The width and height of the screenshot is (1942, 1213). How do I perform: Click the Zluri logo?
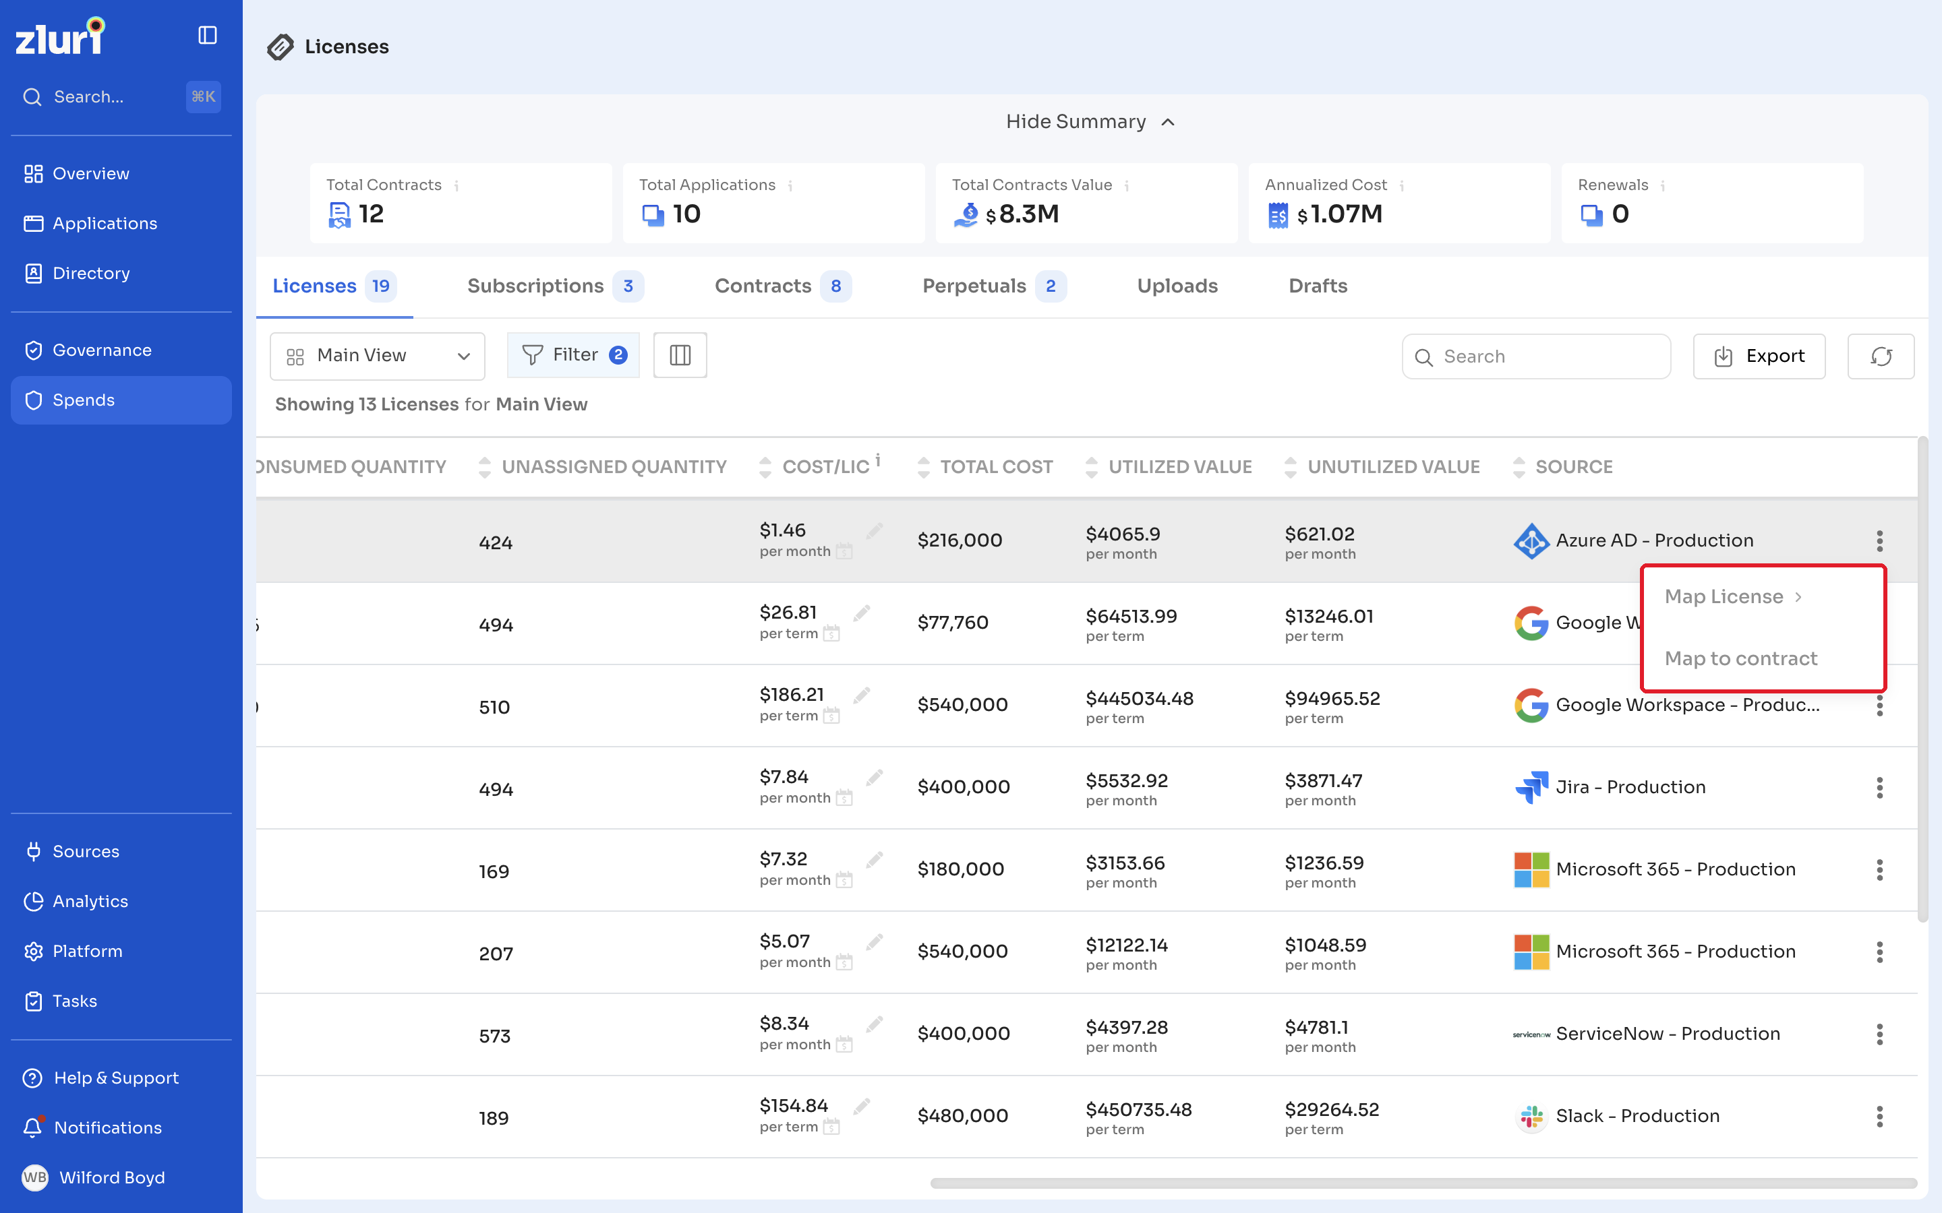point(60,36)
